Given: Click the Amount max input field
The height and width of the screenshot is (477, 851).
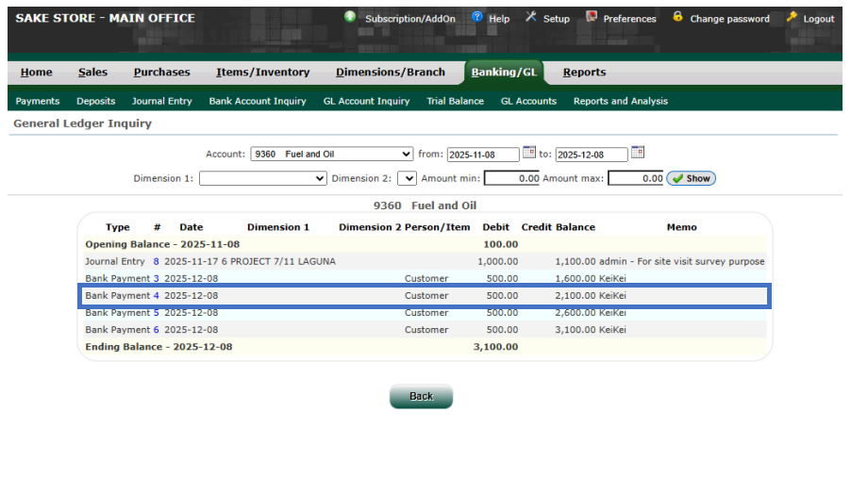Looking at the screenshot, I should point(636,178).
